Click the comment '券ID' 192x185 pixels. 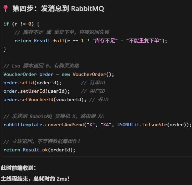99,99
